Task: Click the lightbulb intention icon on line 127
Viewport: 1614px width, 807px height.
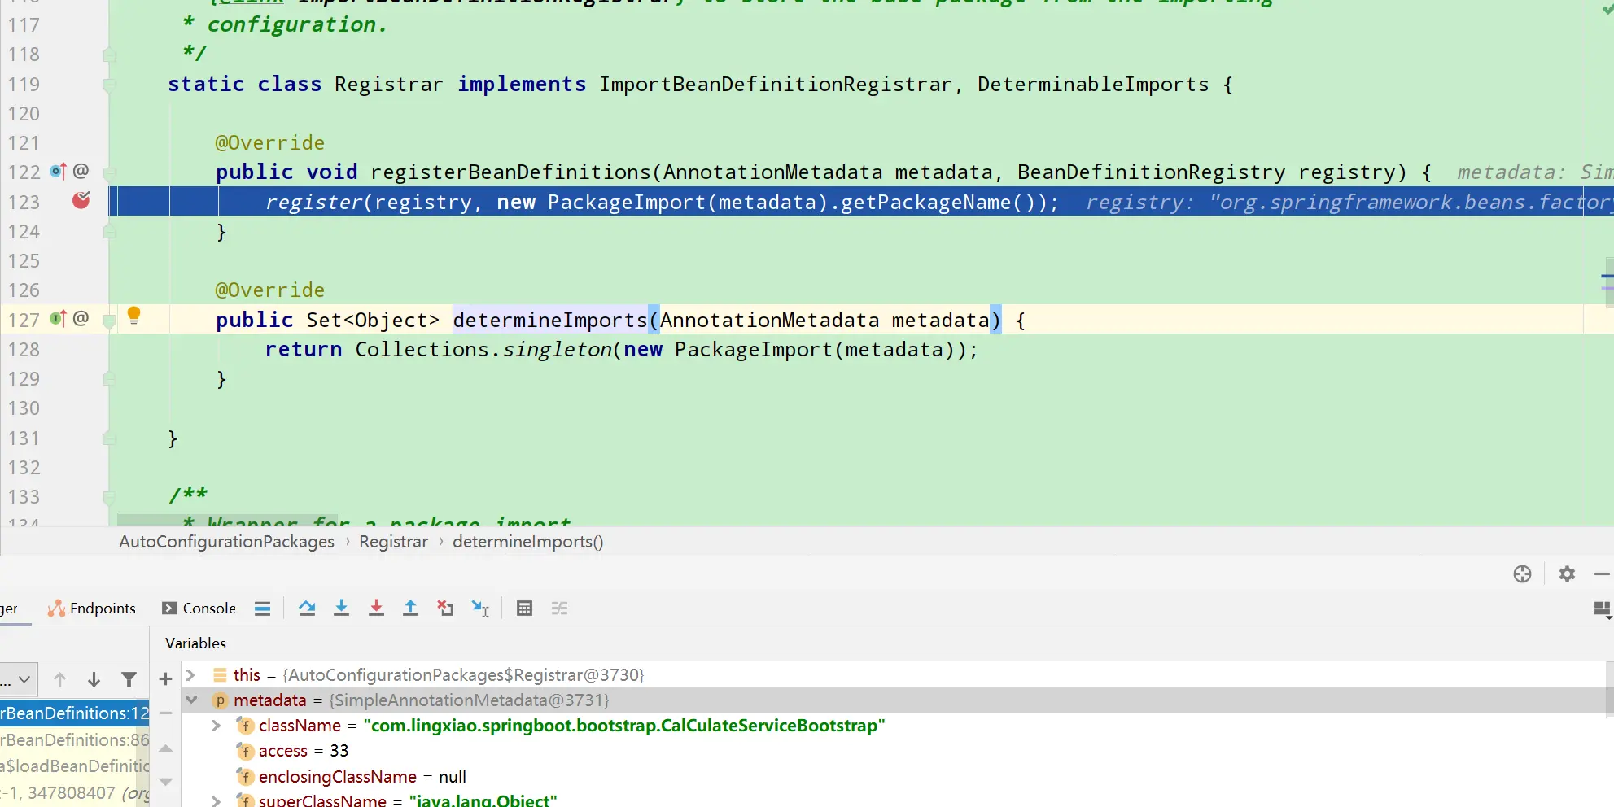Action: coord(134,316)
